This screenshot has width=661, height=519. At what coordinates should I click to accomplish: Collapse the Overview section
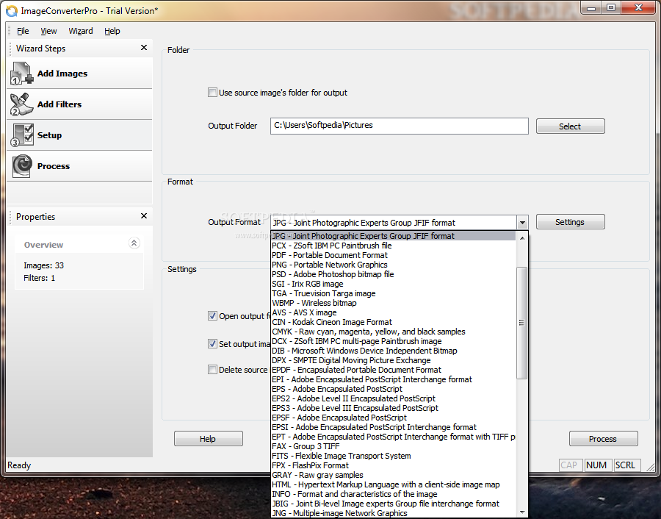(134, 243)
